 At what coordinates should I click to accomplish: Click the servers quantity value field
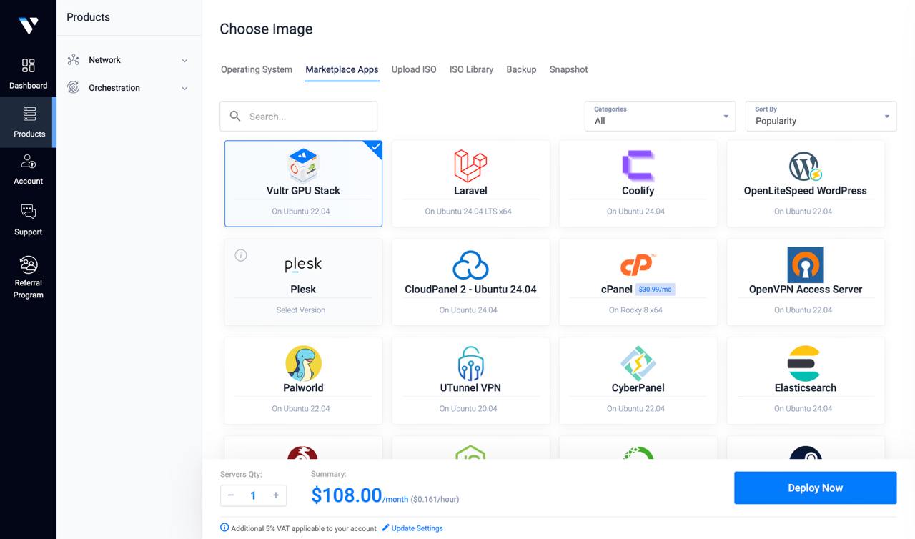253,495
